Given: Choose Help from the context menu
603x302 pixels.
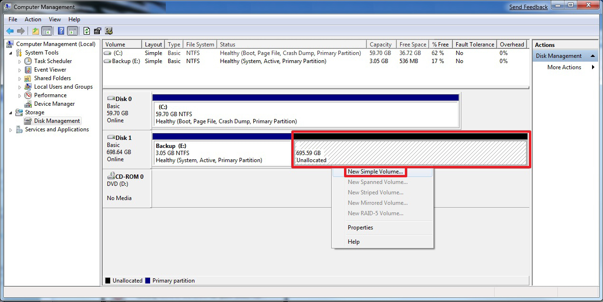Looking at the screenshot, I should click(354, 242).
